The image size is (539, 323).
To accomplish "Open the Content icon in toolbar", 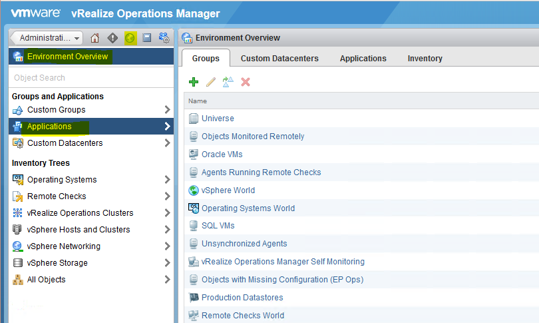I will coord(147,37).
